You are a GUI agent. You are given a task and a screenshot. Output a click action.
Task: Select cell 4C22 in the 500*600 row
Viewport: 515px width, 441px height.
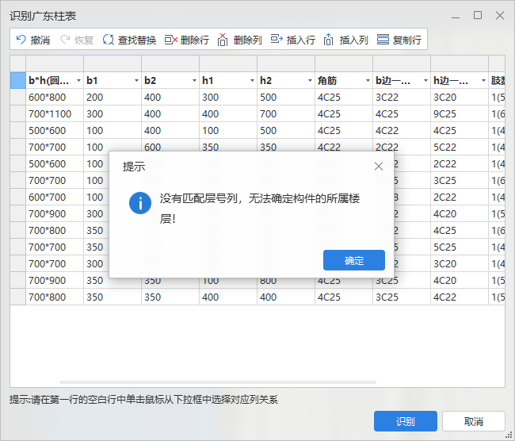[x=402, y=131]
